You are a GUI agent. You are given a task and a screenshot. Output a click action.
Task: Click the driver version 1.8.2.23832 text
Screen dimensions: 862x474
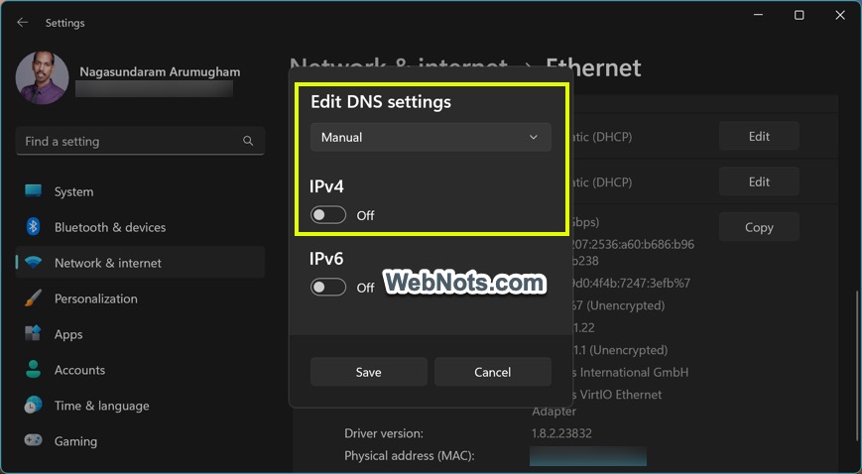point(561,433)
